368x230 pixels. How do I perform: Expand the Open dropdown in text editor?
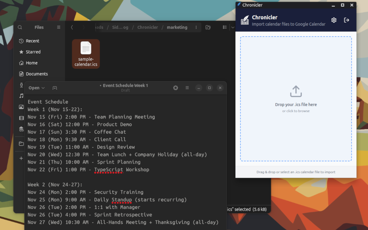click(37, 88)
